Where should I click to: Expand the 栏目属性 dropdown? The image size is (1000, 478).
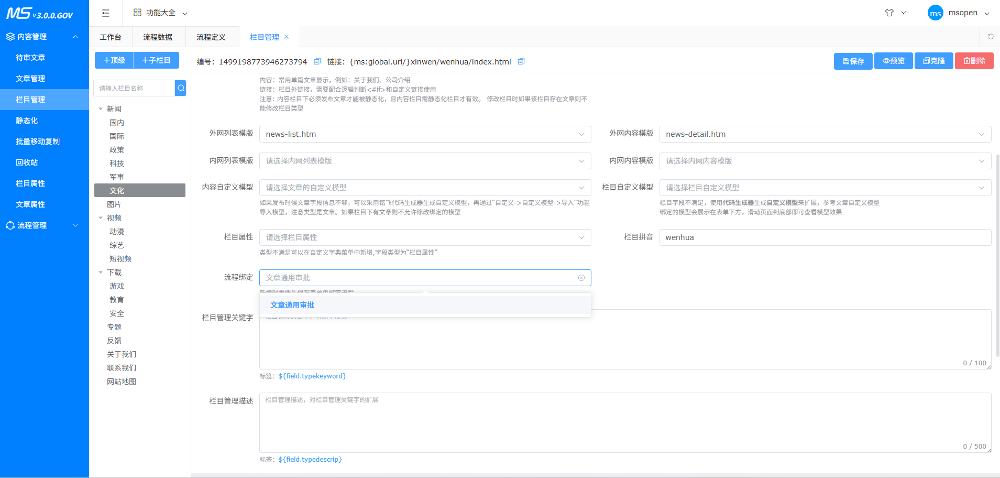point(425,237)
